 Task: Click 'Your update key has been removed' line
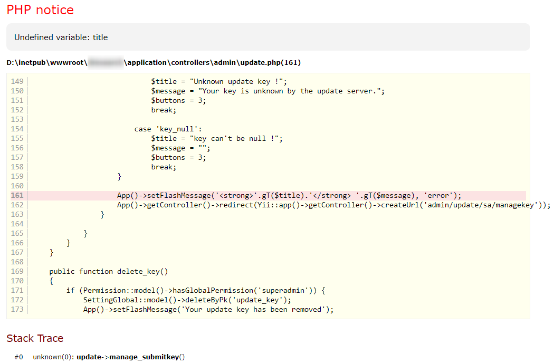208,309
